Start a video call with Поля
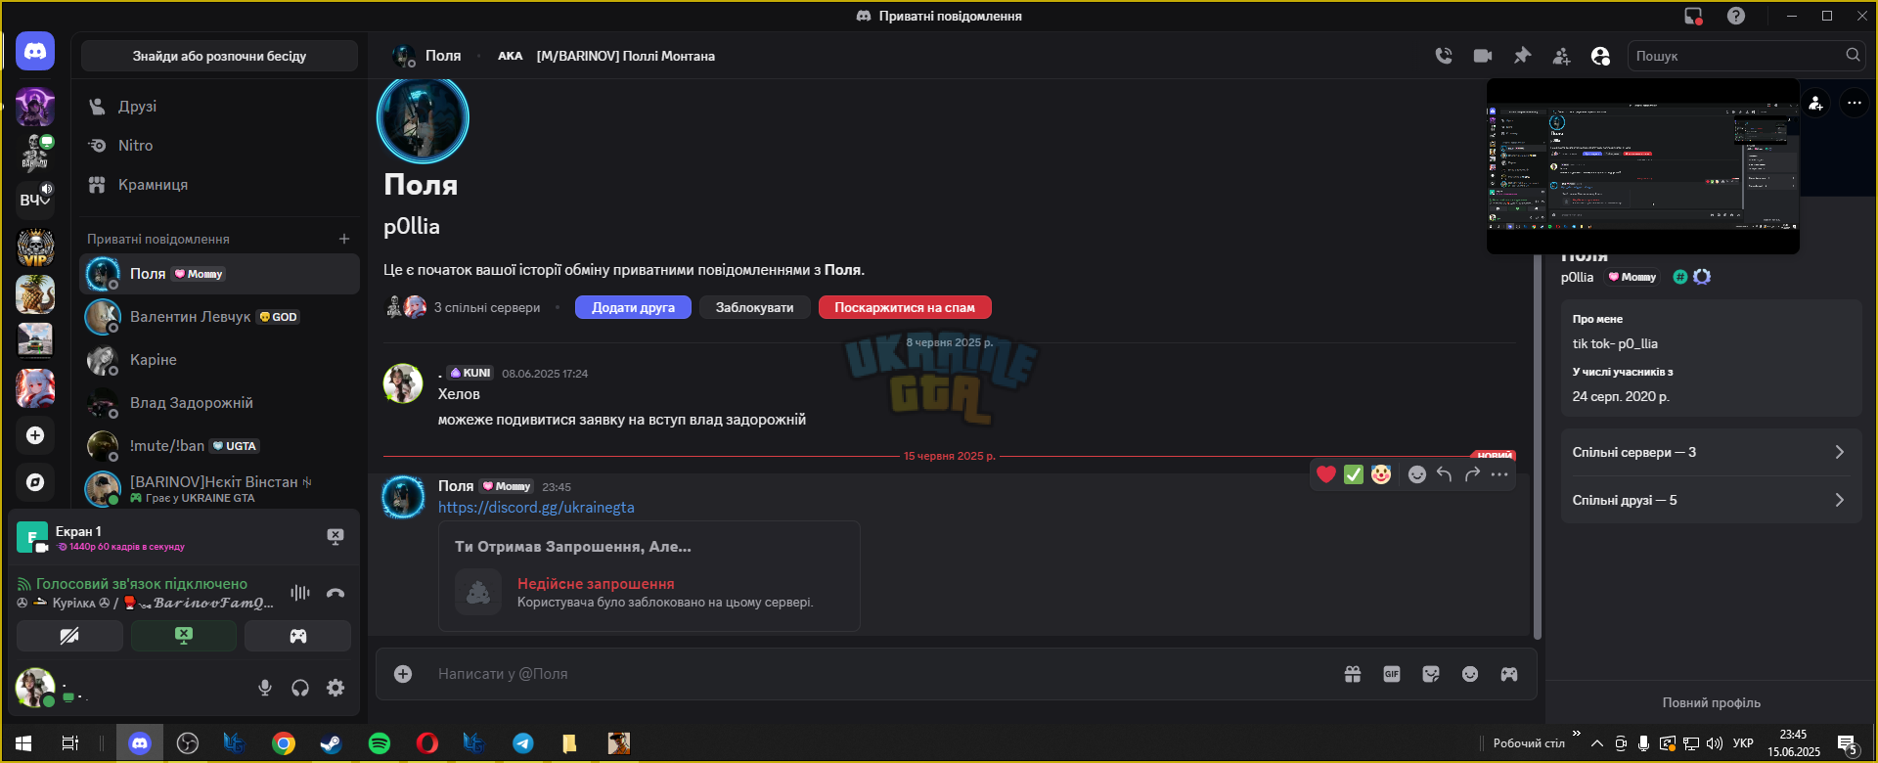This screenshot has width=1878, height=763. [1483, 56]
